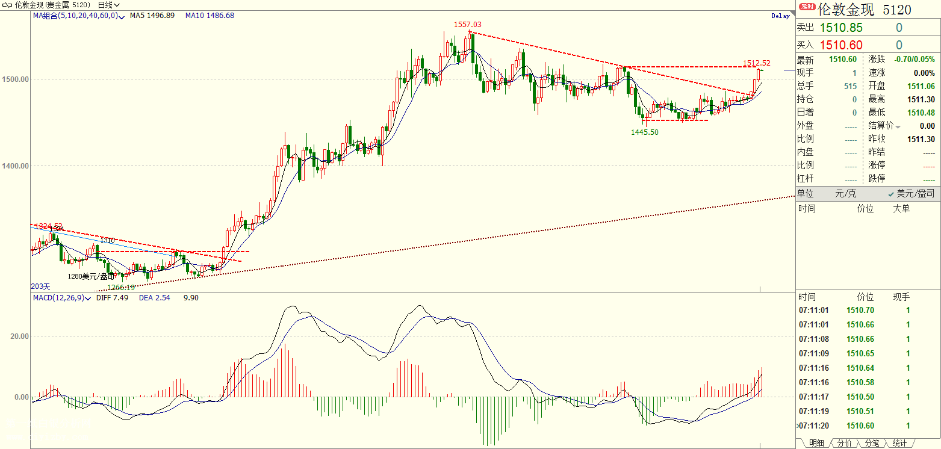Screen dimensions: 941x449
Task: Open the 分价 tab
Action: (844, 443)
